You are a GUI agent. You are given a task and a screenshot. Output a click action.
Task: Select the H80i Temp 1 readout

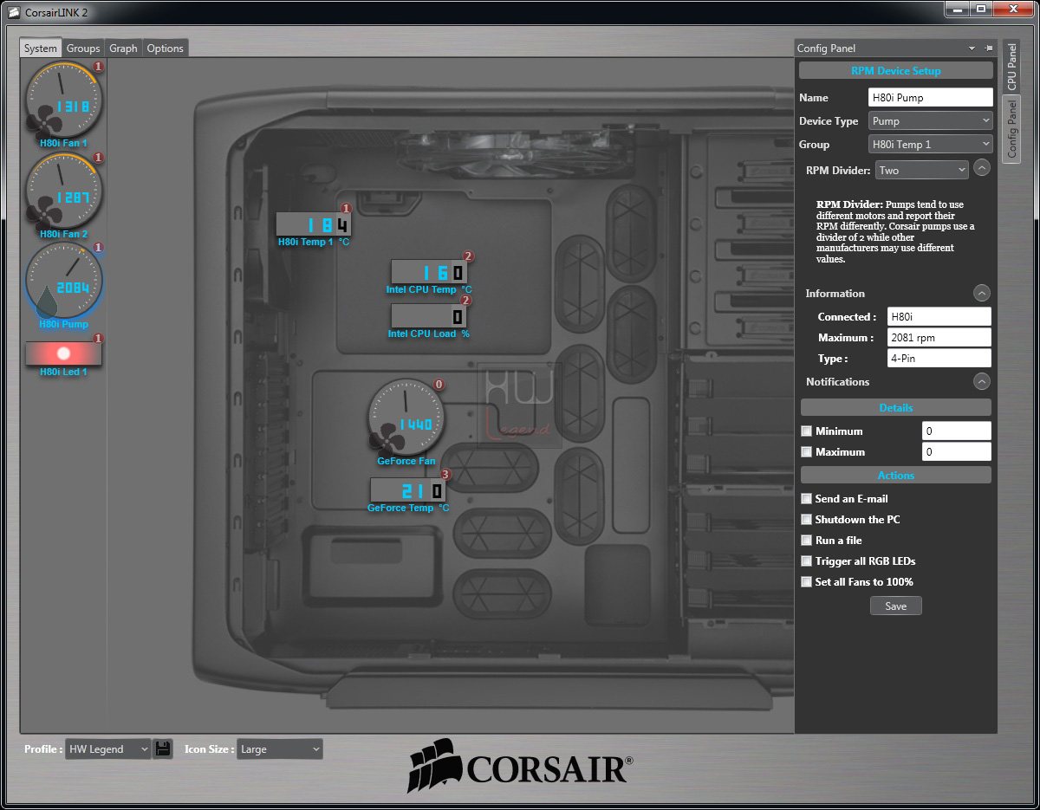click(313, 224)
